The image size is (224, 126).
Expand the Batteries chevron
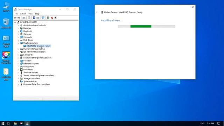click(x=18, y=28)
